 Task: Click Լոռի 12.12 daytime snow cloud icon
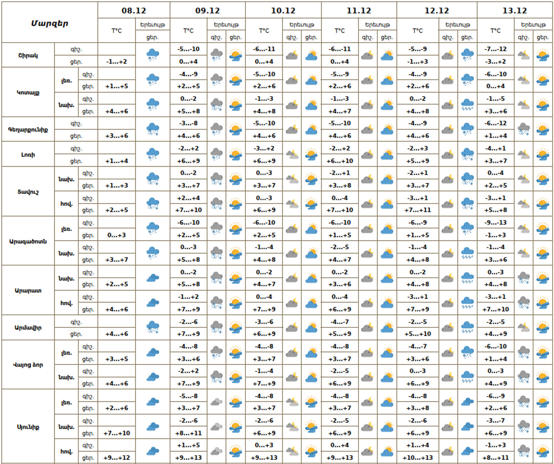(x=467, y=154)
